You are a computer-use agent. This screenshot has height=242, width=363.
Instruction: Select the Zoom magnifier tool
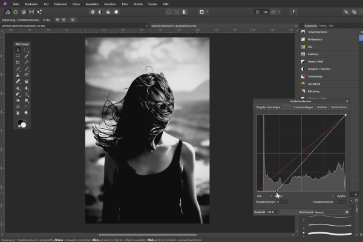pos(26,113)
